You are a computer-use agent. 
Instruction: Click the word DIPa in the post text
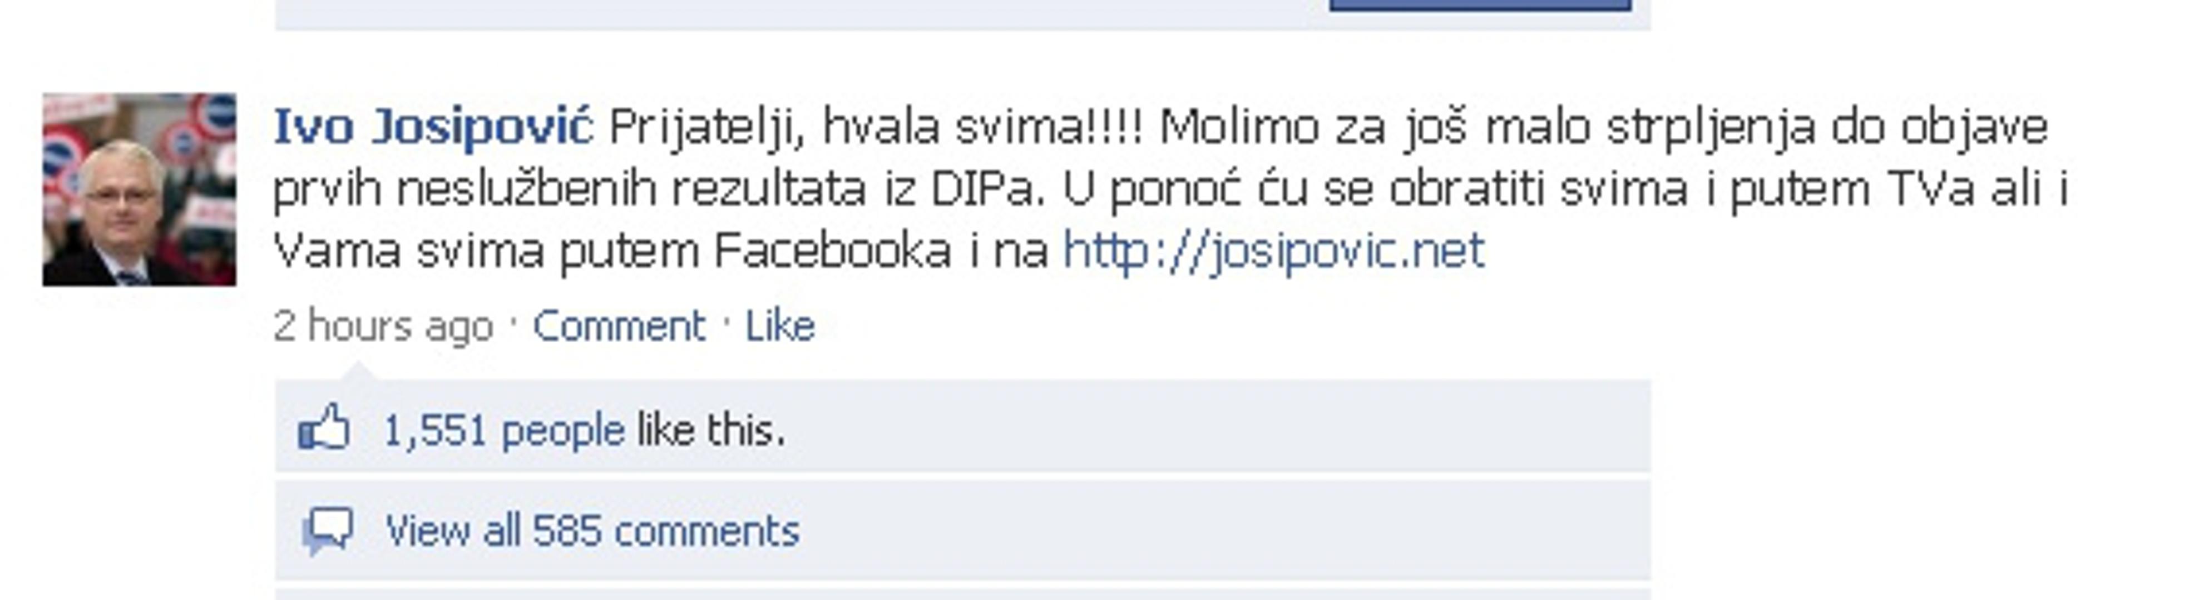[x=987, y=189]
